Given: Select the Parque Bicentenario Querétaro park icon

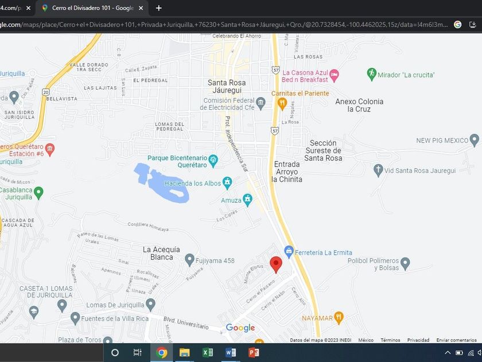Looking at the screenshot, I should [213, 161].
